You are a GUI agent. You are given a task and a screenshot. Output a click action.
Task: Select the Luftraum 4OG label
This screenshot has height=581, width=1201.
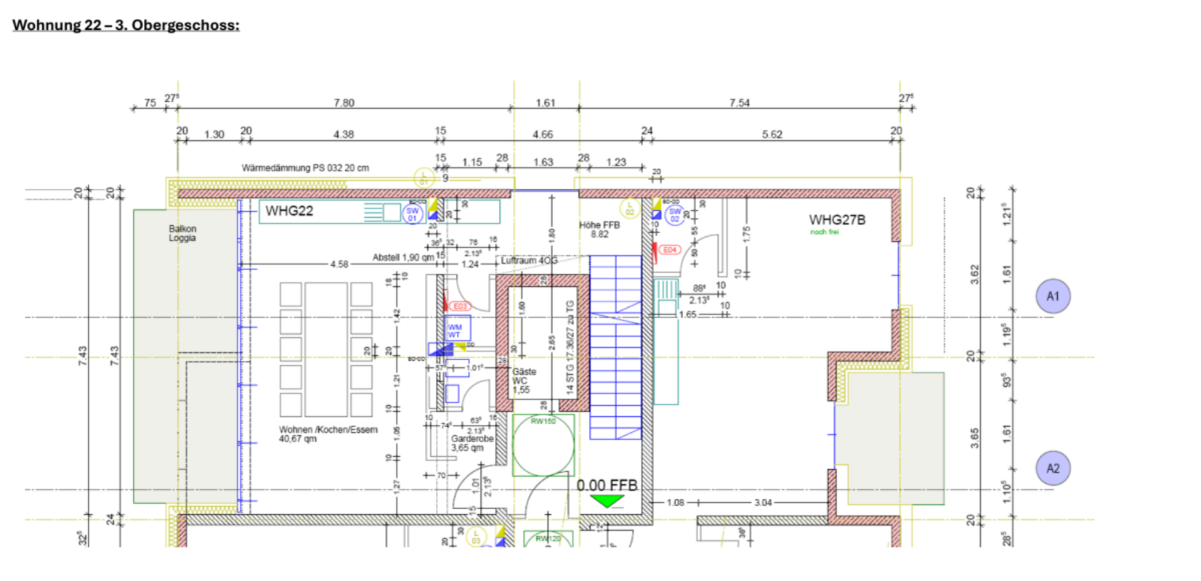click(x=529, y=260)
